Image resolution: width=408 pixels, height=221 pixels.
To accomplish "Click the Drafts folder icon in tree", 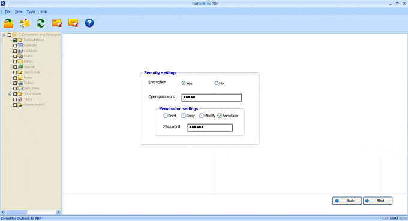I will [x=20, y=56].
